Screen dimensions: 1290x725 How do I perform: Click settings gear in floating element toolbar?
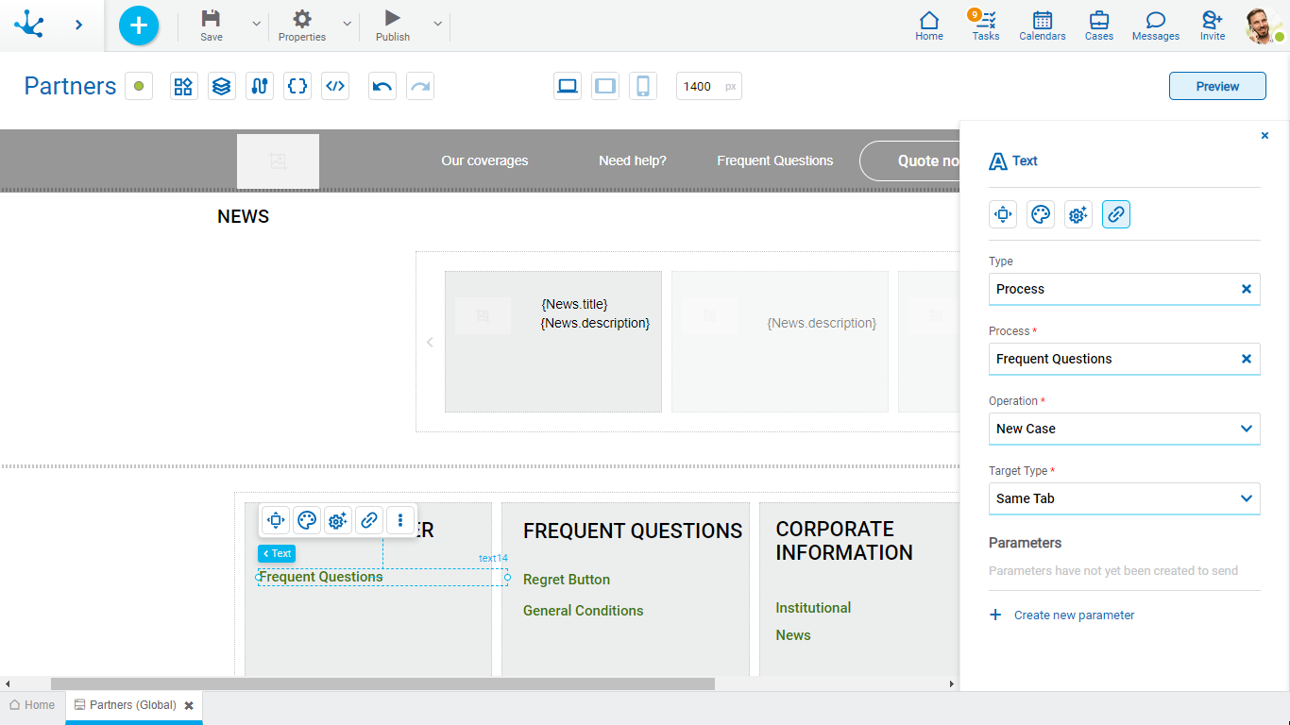coord(338,520)
